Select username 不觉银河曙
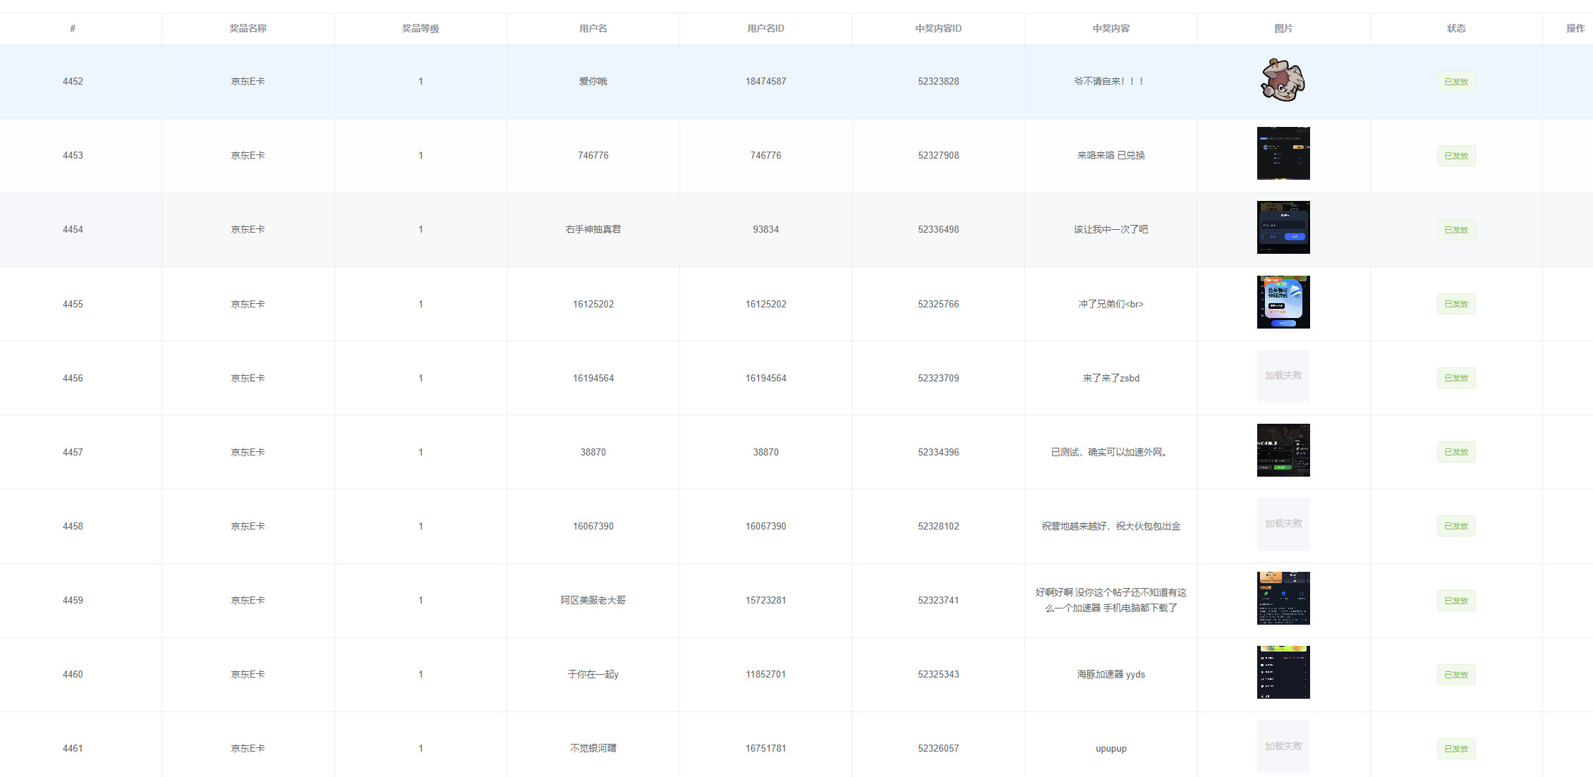This screenshot has height=777, width=1593. coord(593,748)
